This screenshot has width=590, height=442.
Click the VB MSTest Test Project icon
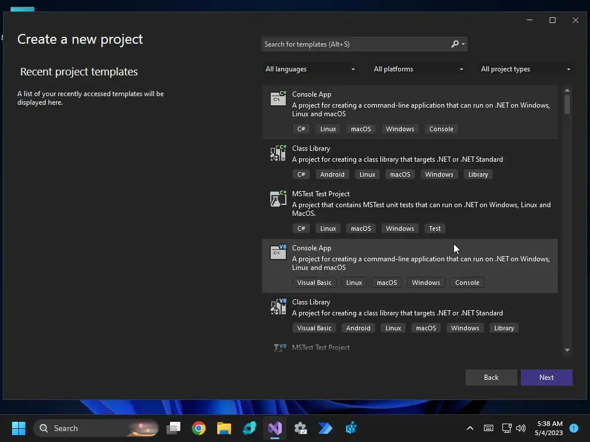[x=280, y=348]
